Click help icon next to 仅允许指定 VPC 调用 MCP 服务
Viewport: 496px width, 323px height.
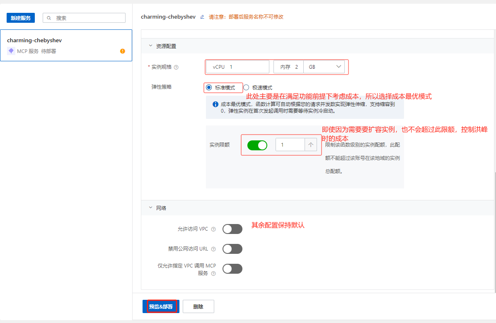coord(213,274)
